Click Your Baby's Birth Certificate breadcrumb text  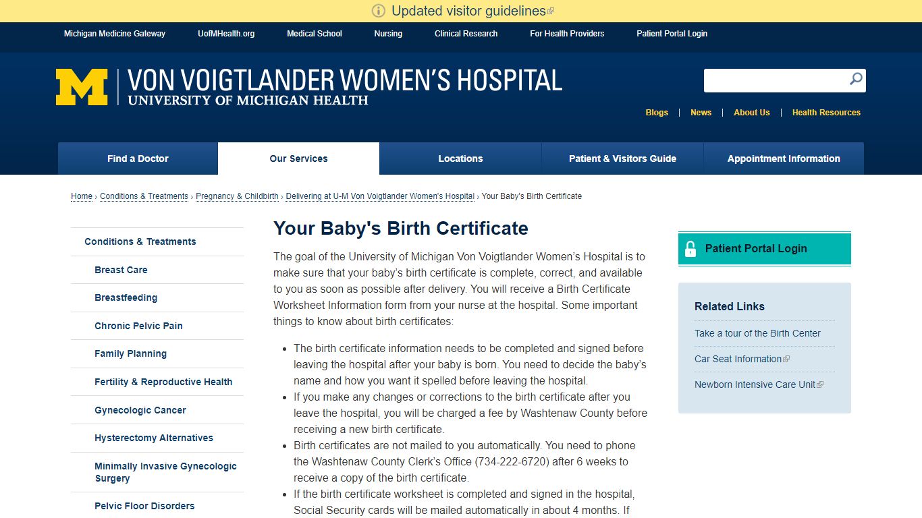[532, 196]
